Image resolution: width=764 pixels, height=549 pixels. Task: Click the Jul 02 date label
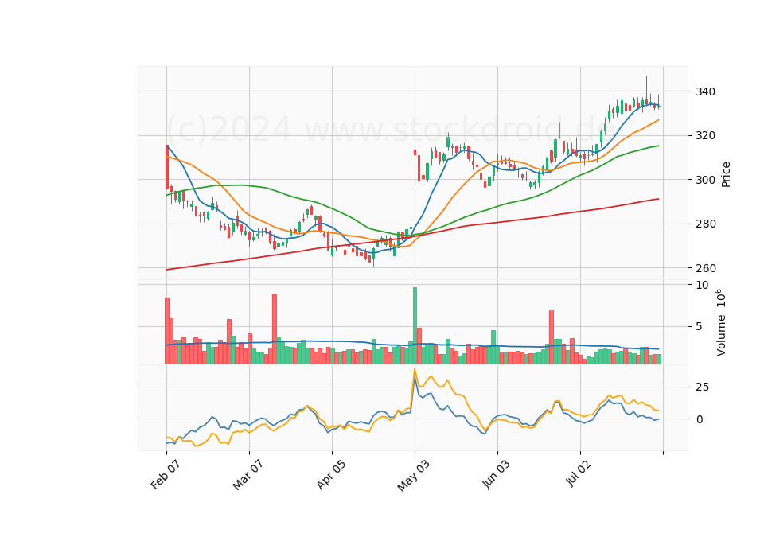(x=579, y=473)
